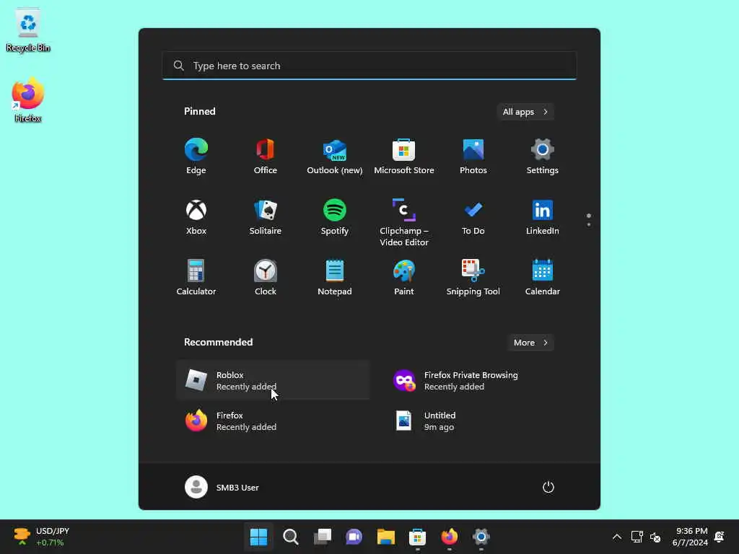Open the clock showing 9:36 PM
Screen dimensions: 739x554
tap(690, 537)
